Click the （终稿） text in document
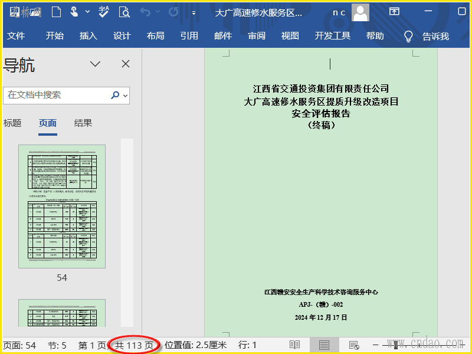 (x=321, y=125)
